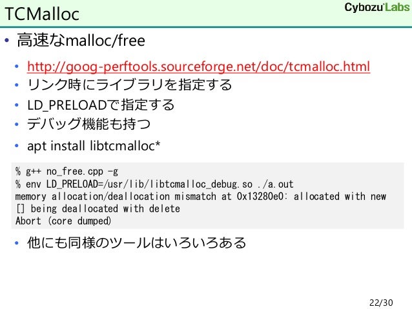Select the 高速なmalloc/free heading text

click(x=81, y=41)
